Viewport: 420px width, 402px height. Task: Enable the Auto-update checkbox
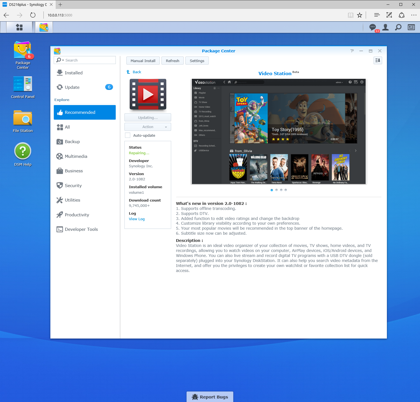pyautogui.click(x=128, y=135)
